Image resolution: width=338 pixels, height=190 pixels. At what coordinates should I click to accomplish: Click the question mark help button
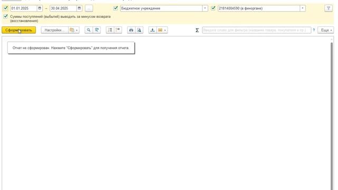[x=314, y=30]
